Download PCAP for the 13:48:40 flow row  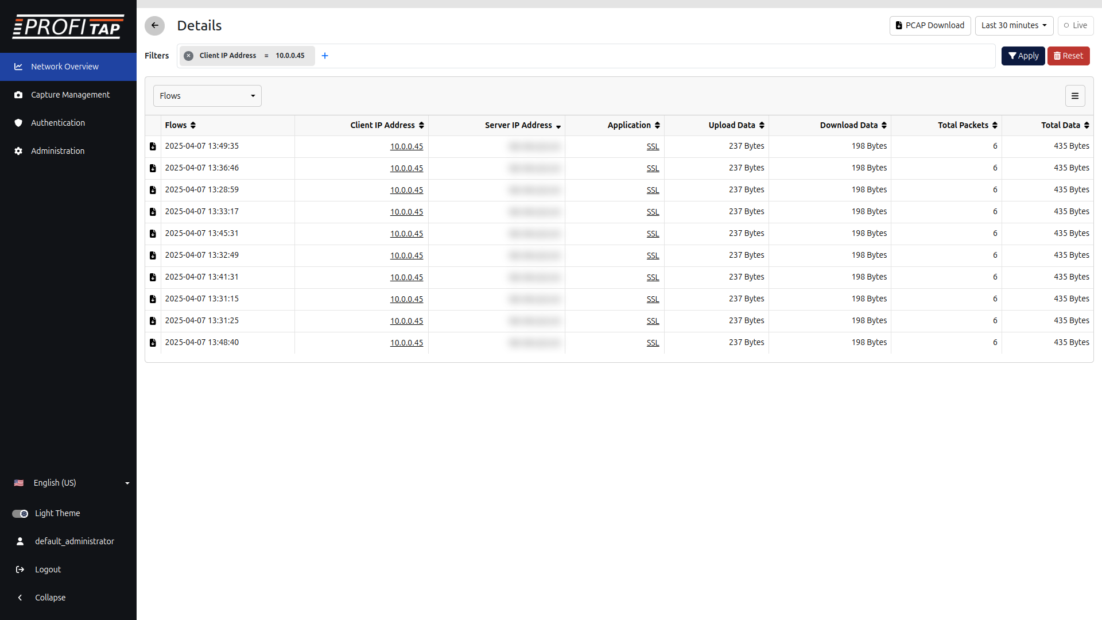tap(153, 343)
